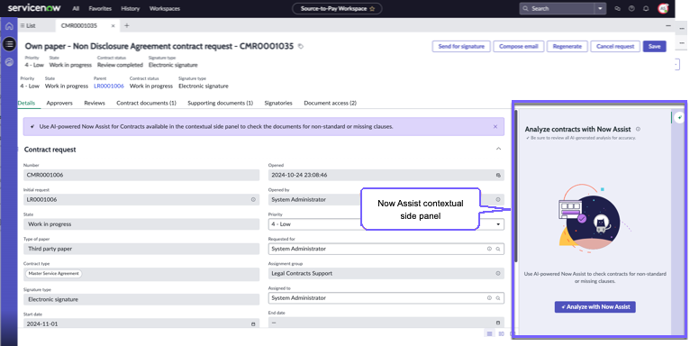Image resolution: width=690 pixels, height=346 pixels.
Task: Select single-column layout icon at bottom
Action: (489, 333)
